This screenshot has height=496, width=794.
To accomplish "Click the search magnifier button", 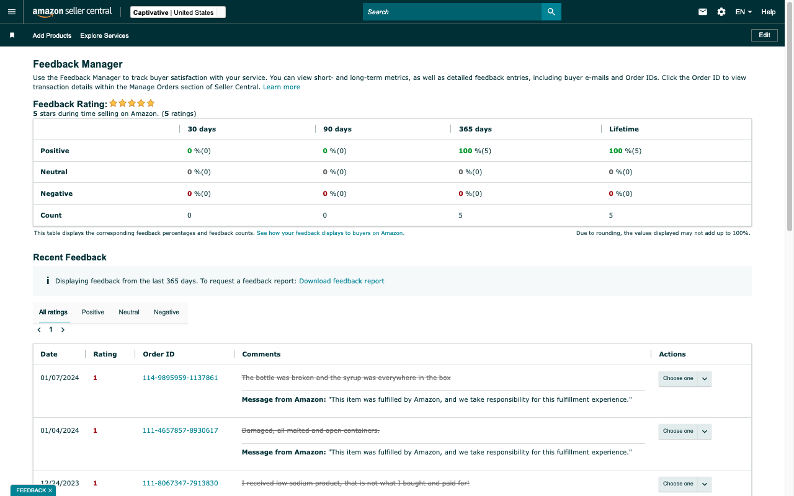I will coord(551,12).
